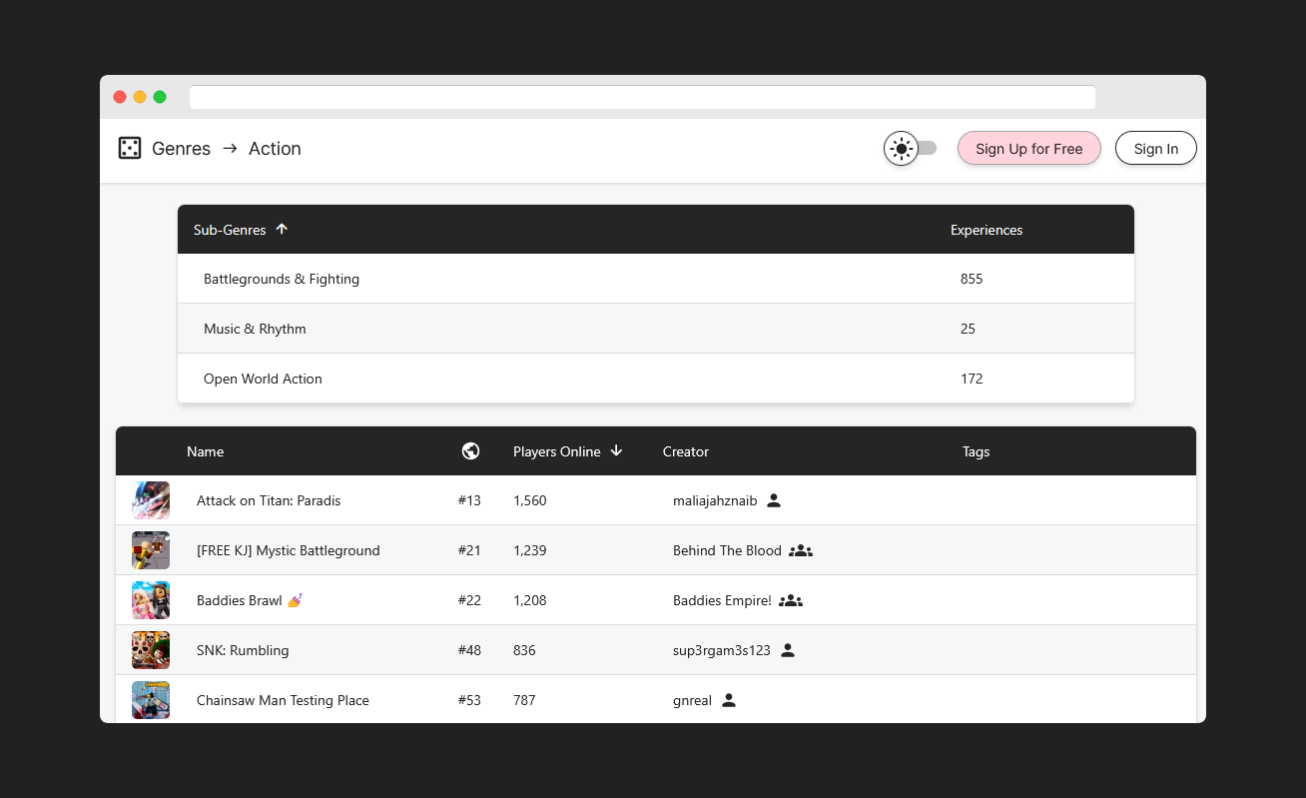This screenshot has width=1306, height=798.
Task: Select Chainsaw Man Testing Place name
Action: [283, 700]
